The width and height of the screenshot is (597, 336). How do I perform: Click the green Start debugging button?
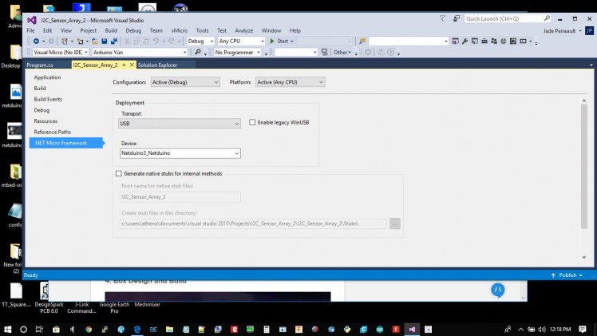point(279,41)
